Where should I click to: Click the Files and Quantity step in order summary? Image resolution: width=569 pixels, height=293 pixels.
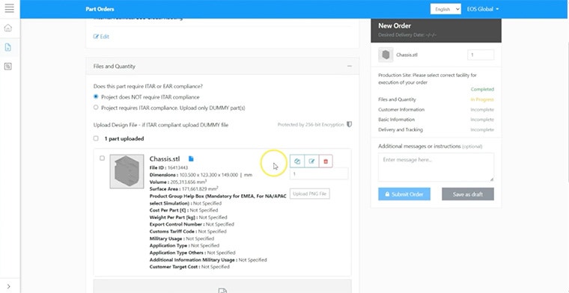[397, 99]
